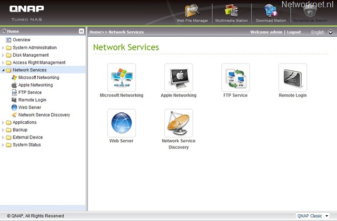
Task: Click Home in the breadcrumb
Action: tap(95, 32)
